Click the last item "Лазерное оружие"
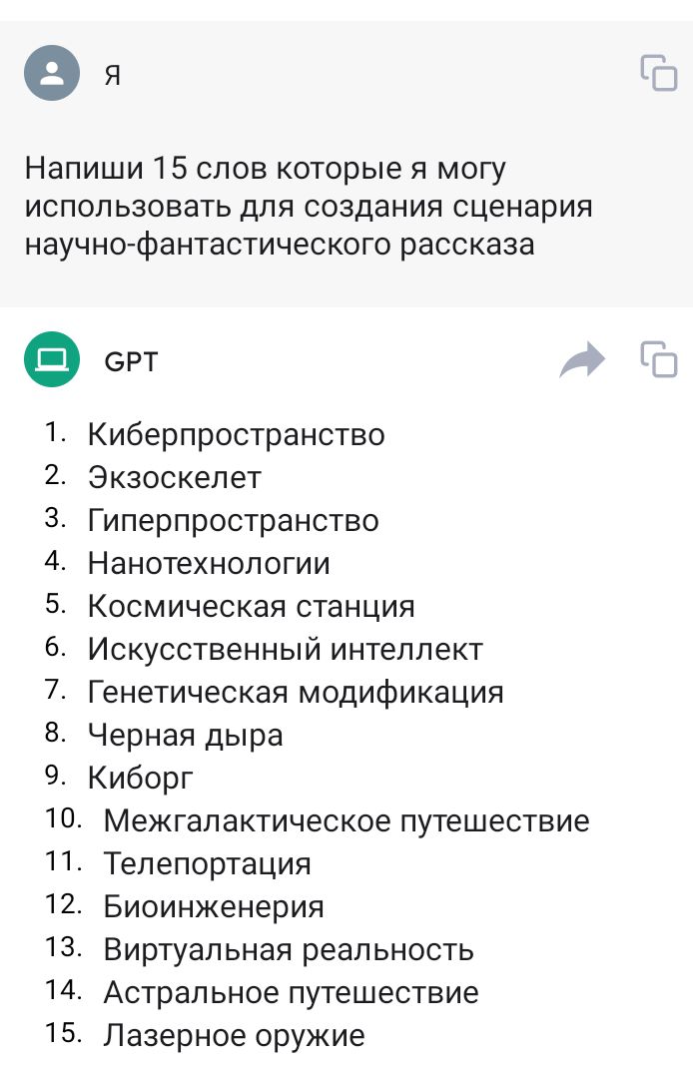This screenshot has width=693, height=1068. click(x=234, y=1036)
